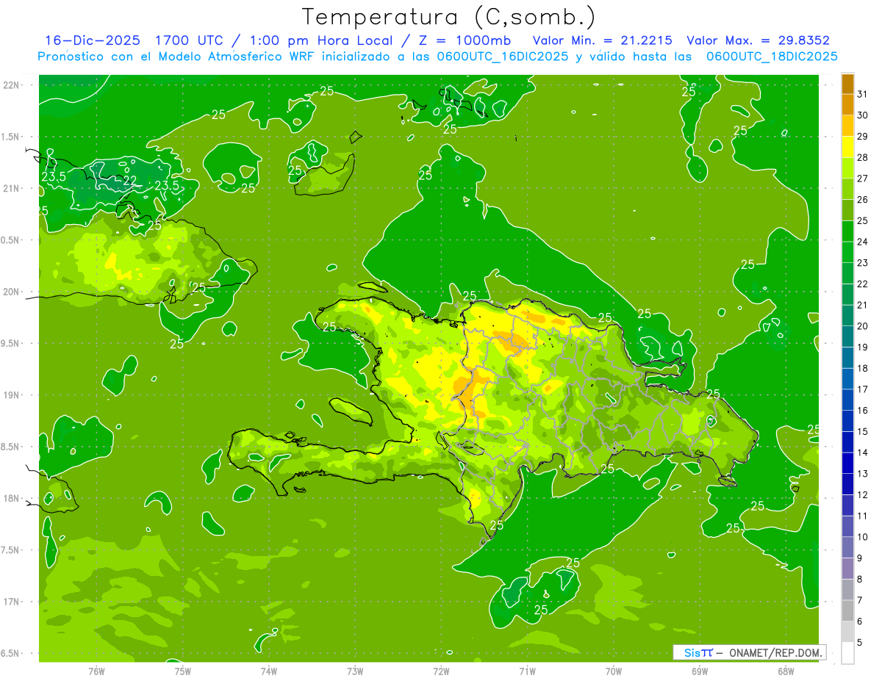Screen dimensions: 882x681
Task: Select the "16-Dic-2025" date in header
Action: click(93, 40)
